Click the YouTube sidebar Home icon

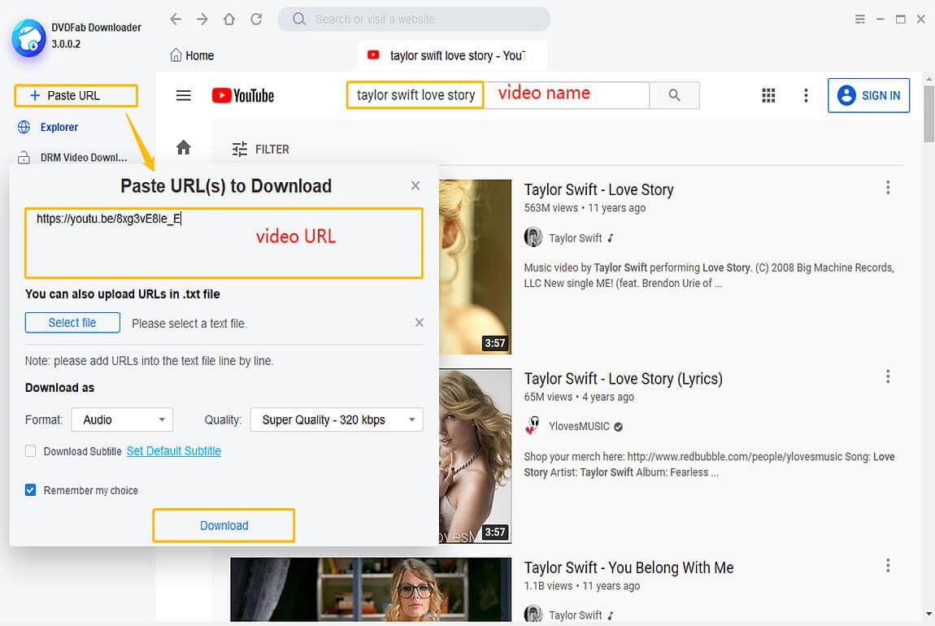[184, 147]
